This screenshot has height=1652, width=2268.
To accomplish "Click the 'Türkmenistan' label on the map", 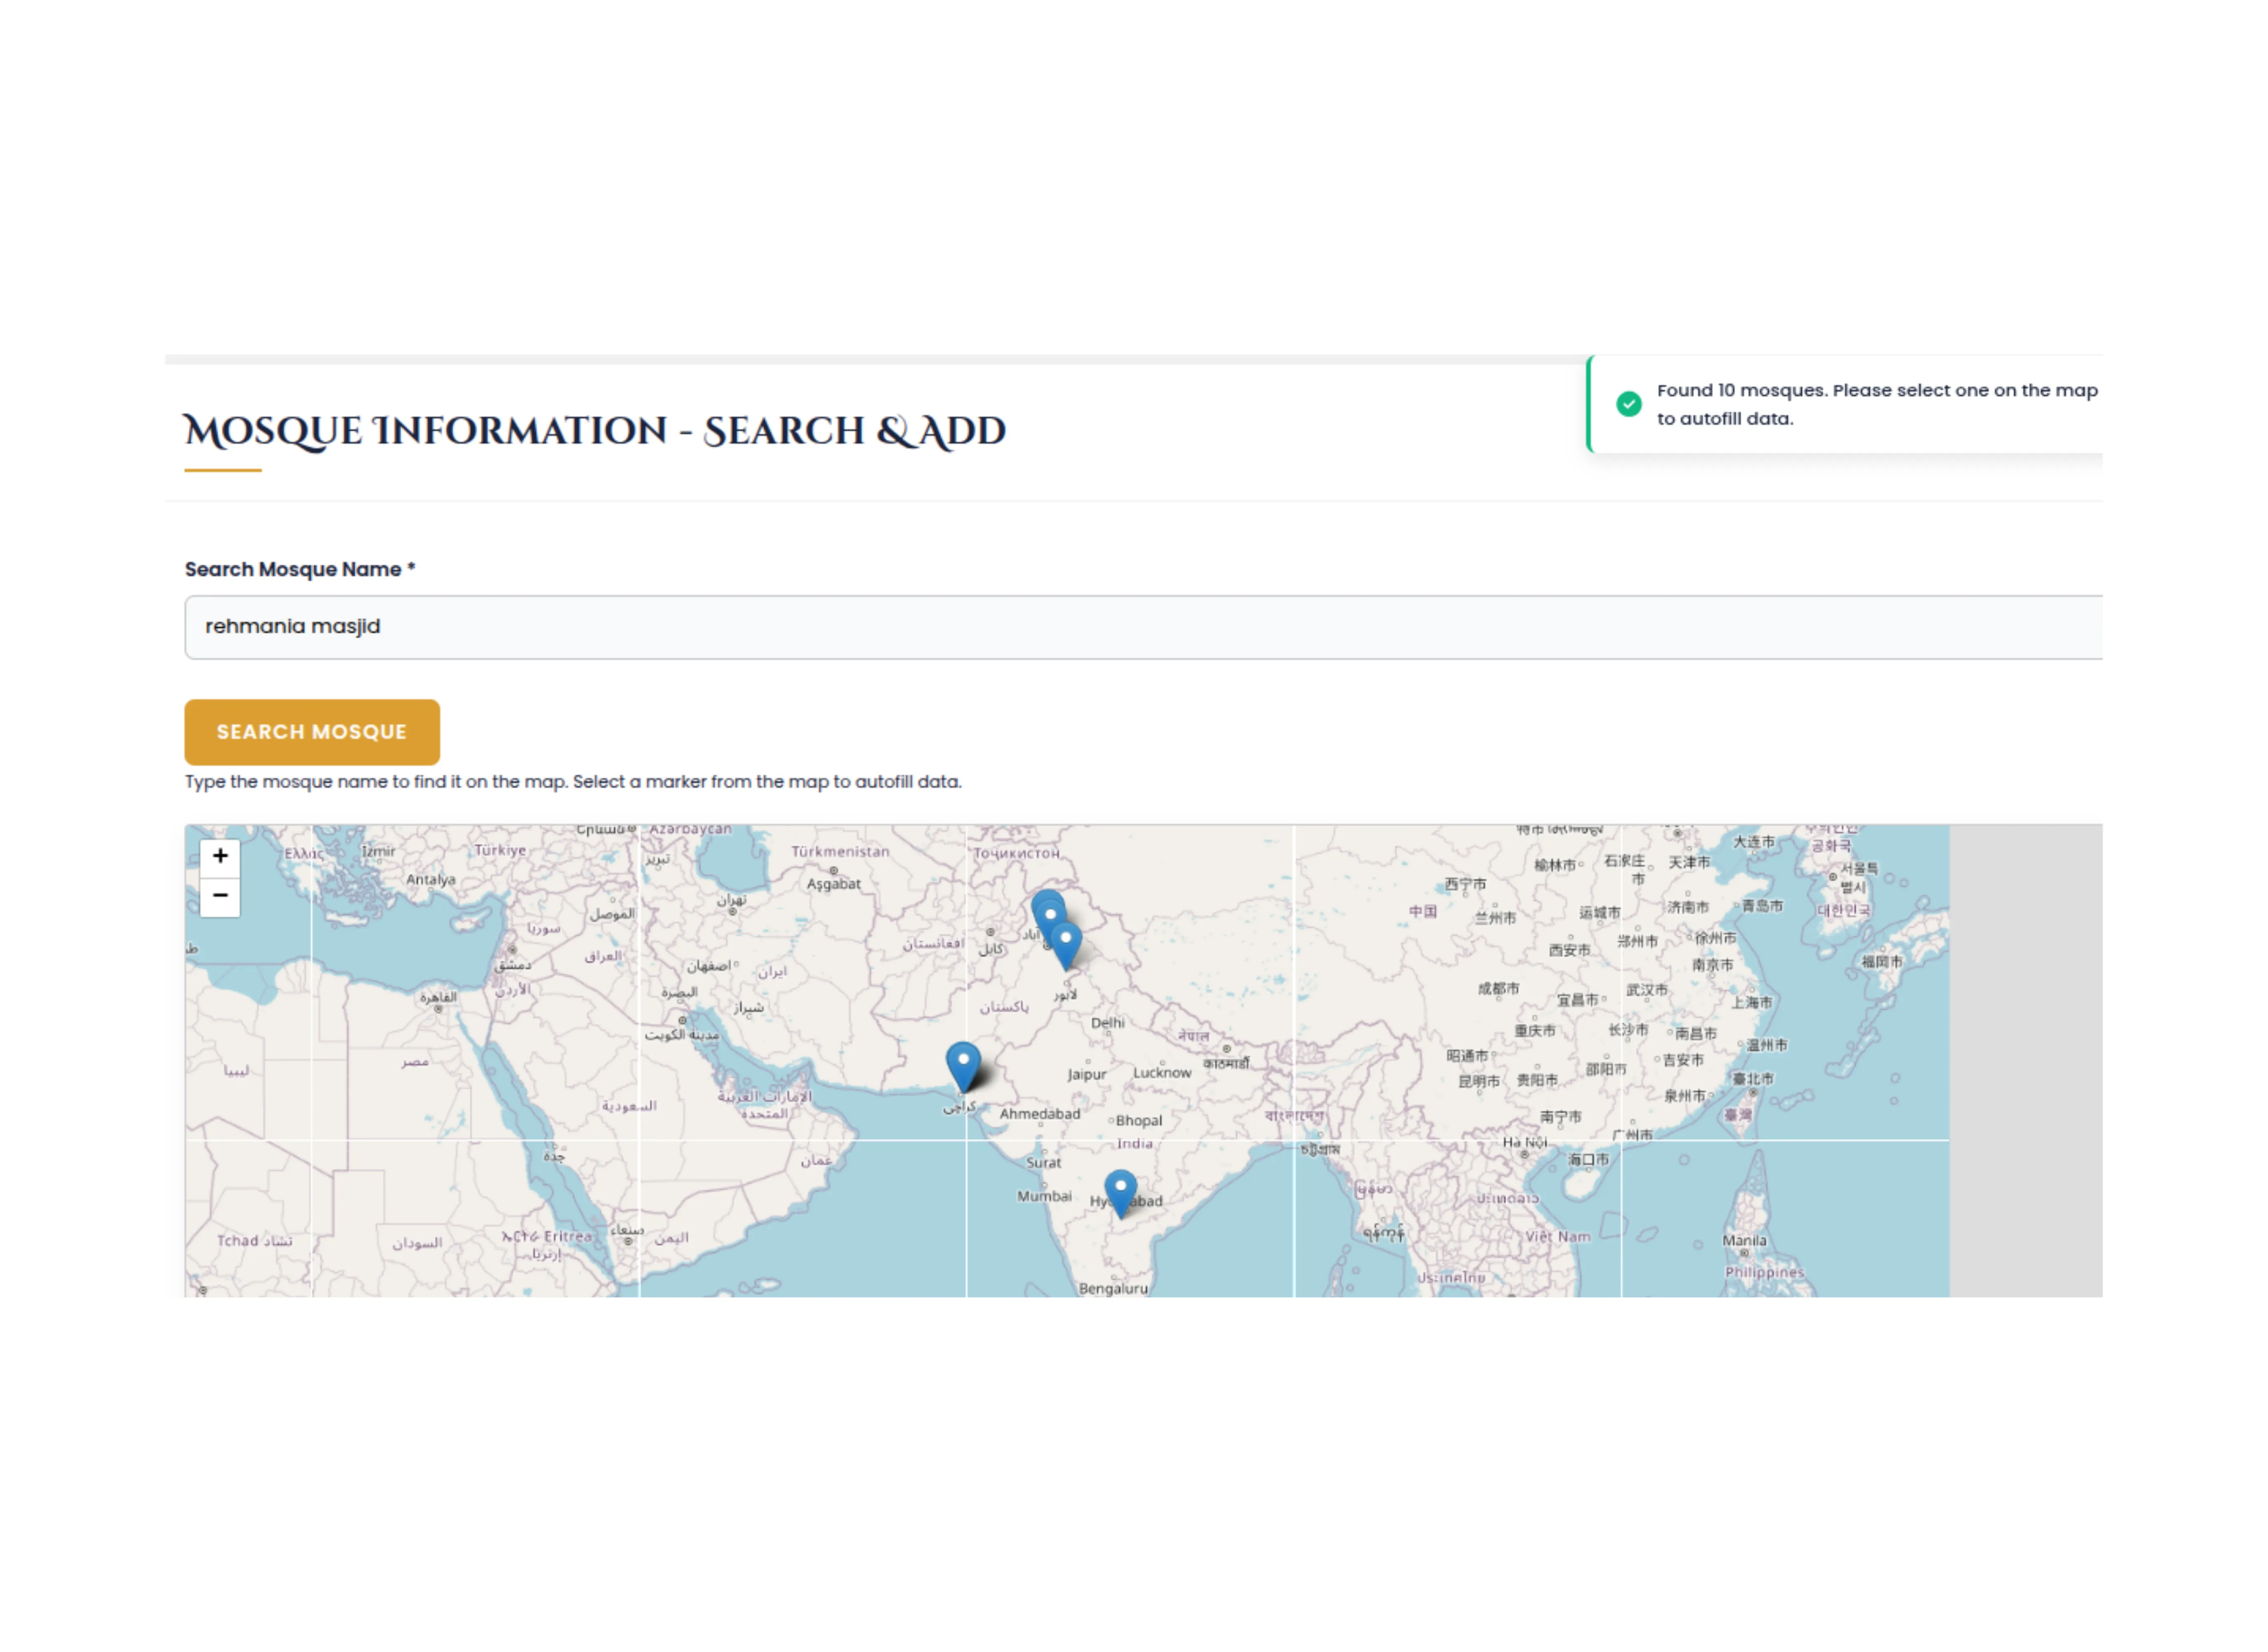I will [x=840, y=852].
